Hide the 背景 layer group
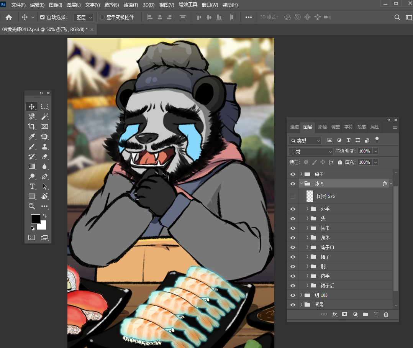The width and height of the screenshot is (413, 348). (293, 305)
